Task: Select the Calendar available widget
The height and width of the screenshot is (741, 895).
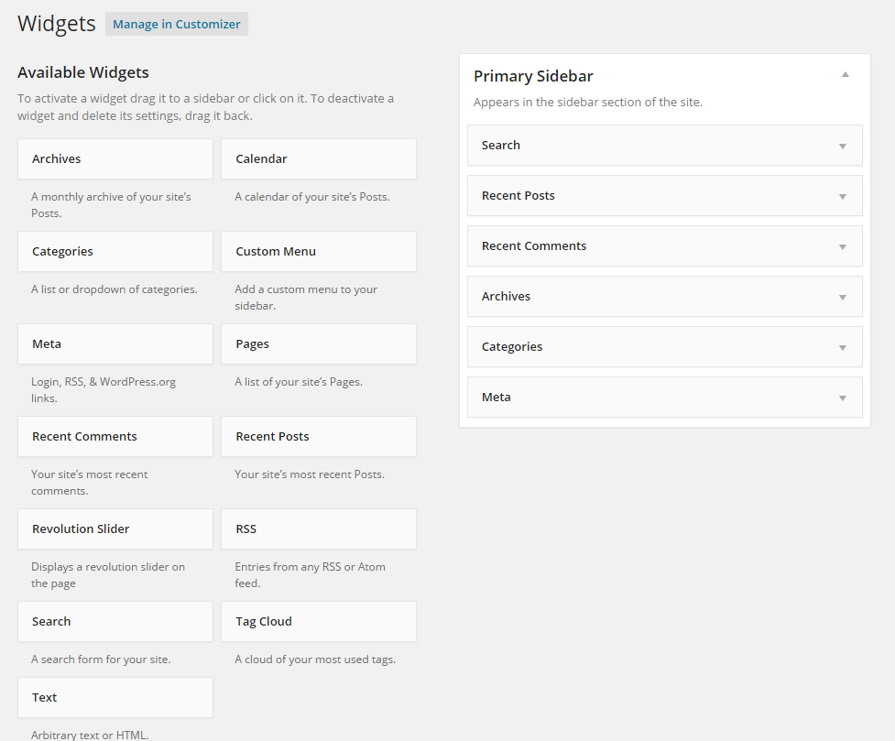Action: click(x=319, y=158)
